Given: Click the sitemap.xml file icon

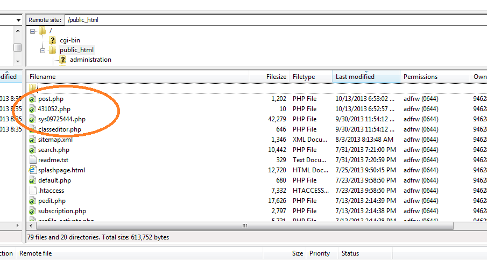Looking at the screenshot, I should click(x=32, y=140).
